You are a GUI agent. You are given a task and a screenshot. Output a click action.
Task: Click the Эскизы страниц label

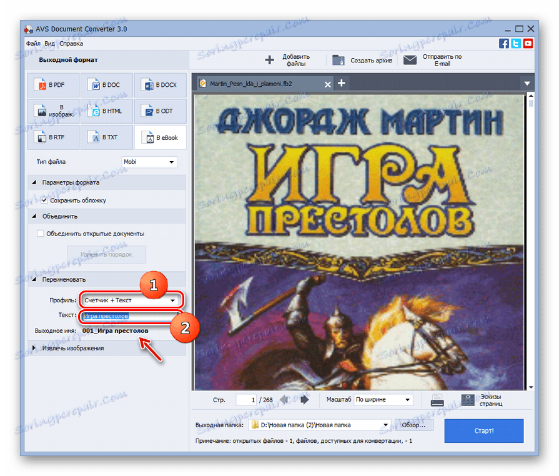pos(491,400)
